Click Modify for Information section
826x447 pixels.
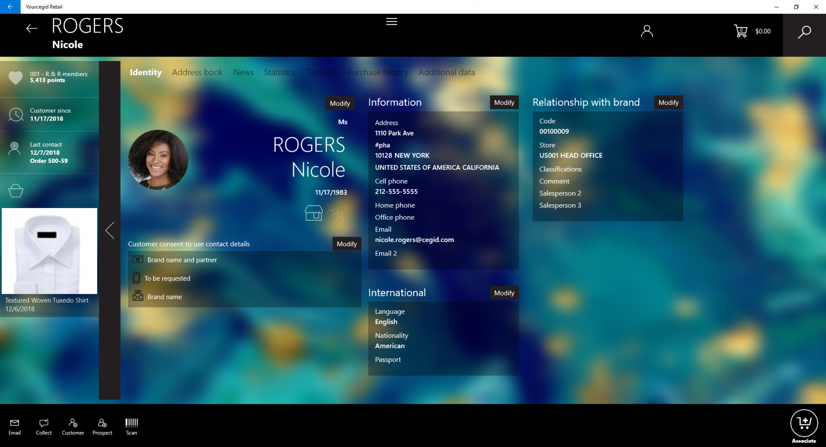504,102
